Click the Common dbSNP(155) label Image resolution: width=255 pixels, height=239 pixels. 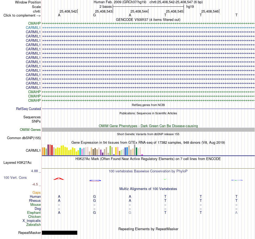click(24, 138)
